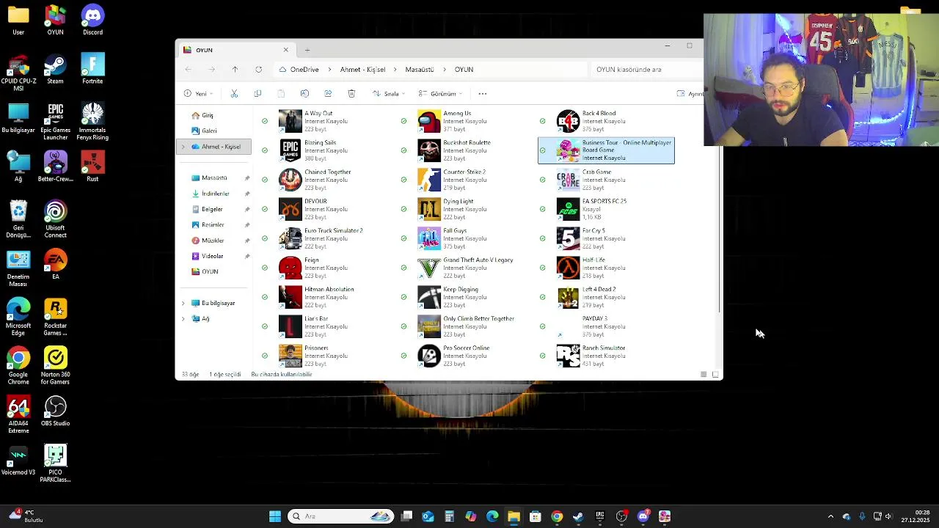Show hidden system tray icons
The width and height of the screenshot is (939, 528).
click(x=830, y=516)
